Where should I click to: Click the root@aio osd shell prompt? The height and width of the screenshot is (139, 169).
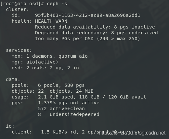(x=22, y=4)
